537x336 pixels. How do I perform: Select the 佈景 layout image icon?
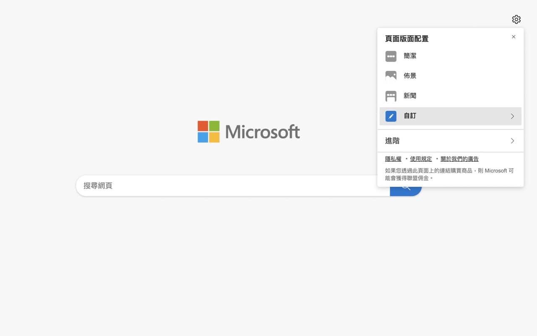(x=391, y=76)
